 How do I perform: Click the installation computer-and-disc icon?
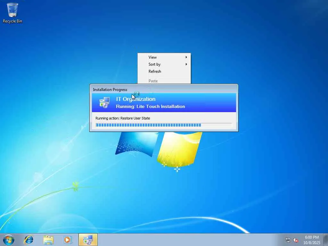104,102
